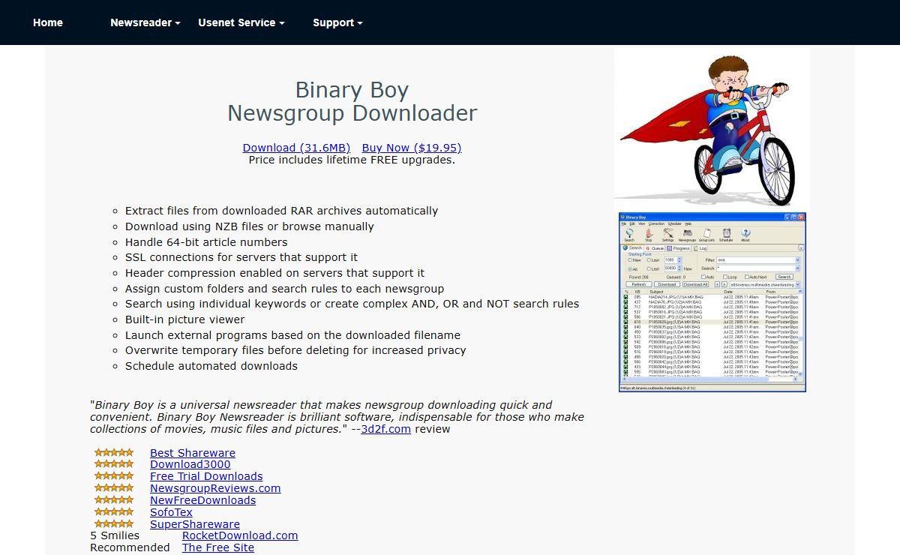Click the '5 Smilies' rating text
The width and height of the screenshot is (900, 555).
coord(115,535)
